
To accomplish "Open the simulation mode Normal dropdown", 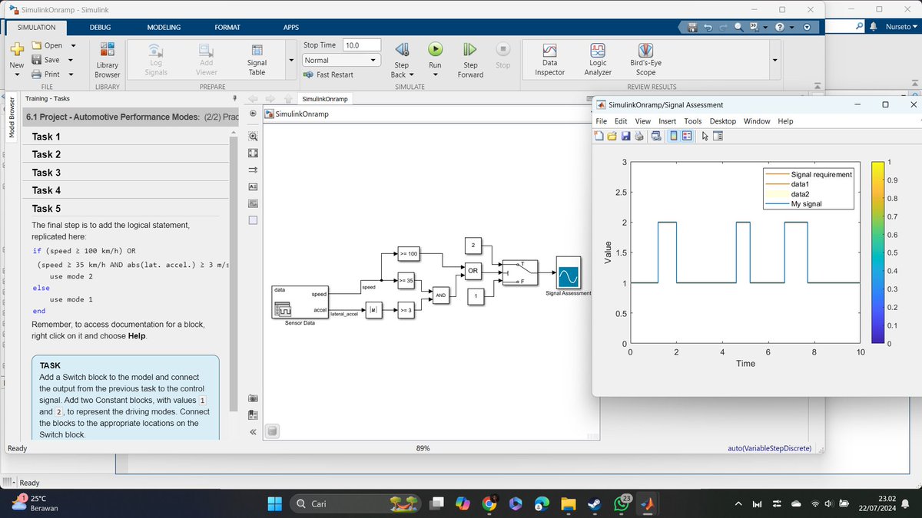I will pos(341,60).
